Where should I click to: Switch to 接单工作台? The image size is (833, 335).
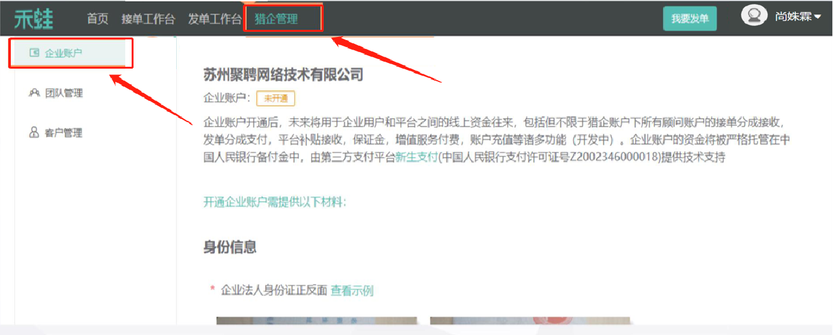click(148, 19)
